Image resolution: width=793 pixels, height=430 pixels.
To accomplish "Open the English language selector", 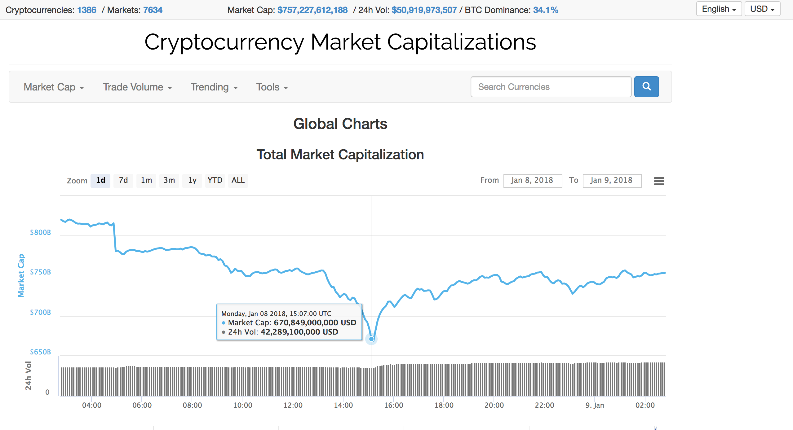I will (719, 9).
